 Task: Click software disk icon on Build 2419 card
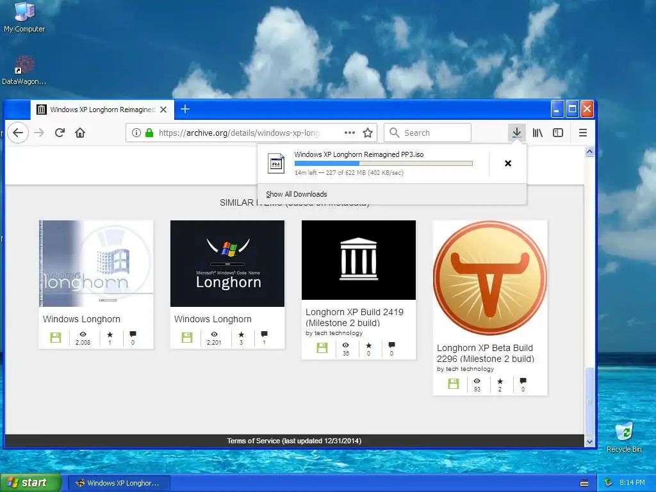[322, 348]
